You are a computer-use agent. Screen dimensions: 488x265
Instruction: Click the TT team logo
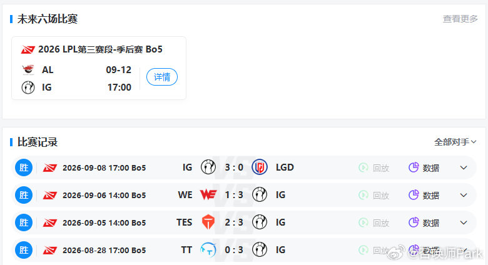pyautogui.click(x=208, y=249)
